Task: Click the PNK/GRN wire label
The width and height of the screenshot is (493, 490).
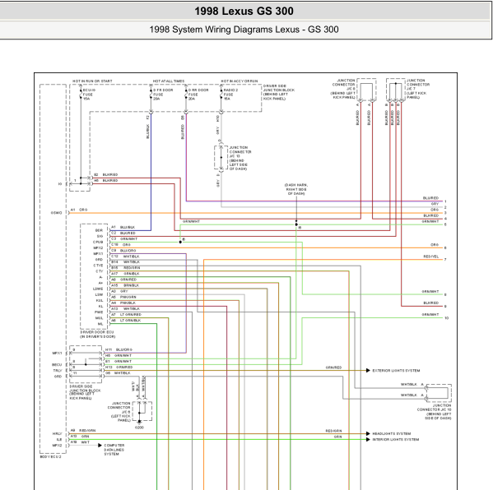Action: pyautogui.click(x=128, y=297)
